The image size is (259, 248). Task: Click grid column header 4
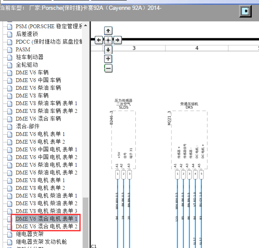coord(197,48)
